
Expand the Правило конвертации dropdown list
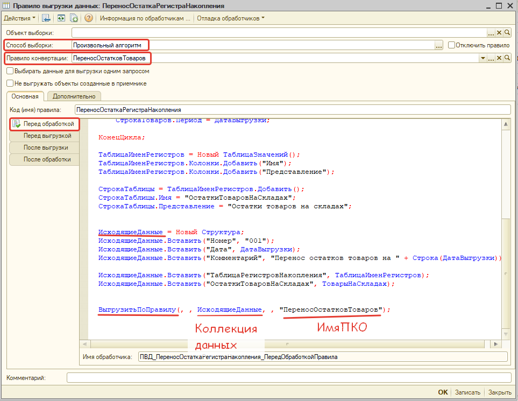tap(482, 58)
